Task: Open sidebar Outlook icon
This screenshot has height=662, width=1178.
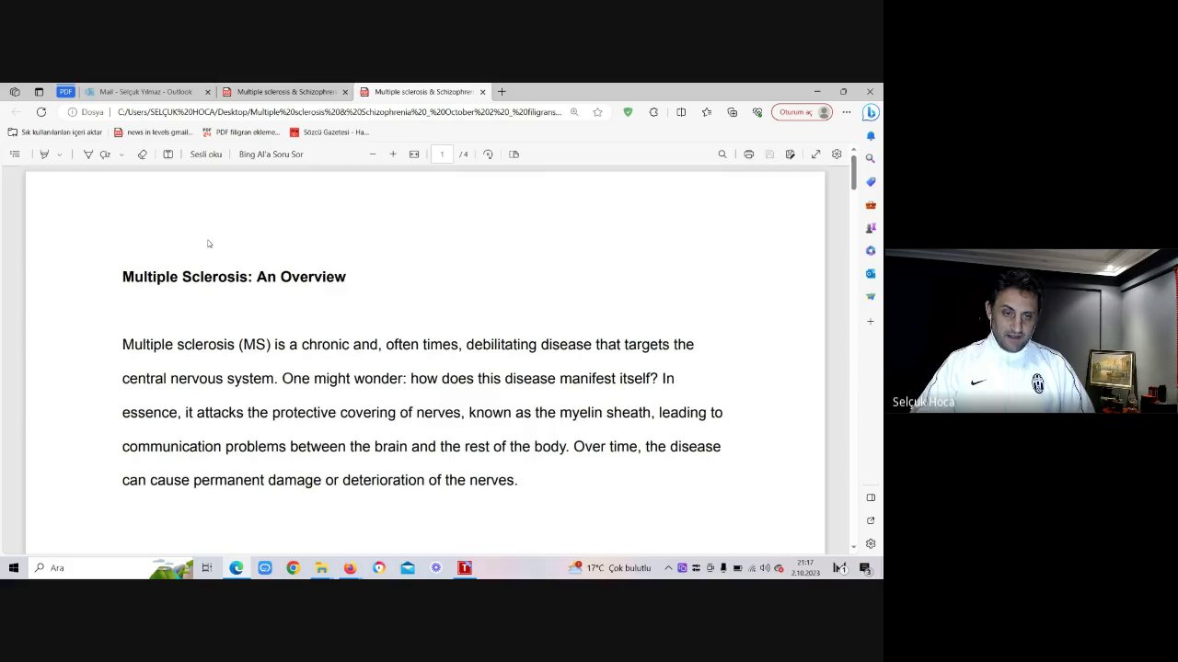Action: pyautogui.click(x=871, y=274)
